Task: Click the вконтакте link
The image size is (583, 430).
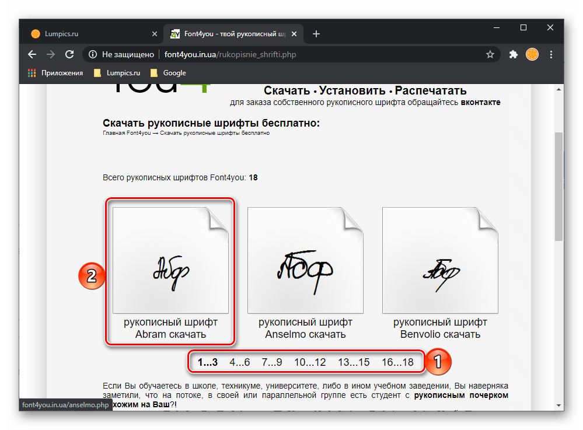Action: (x=480, y=102)
